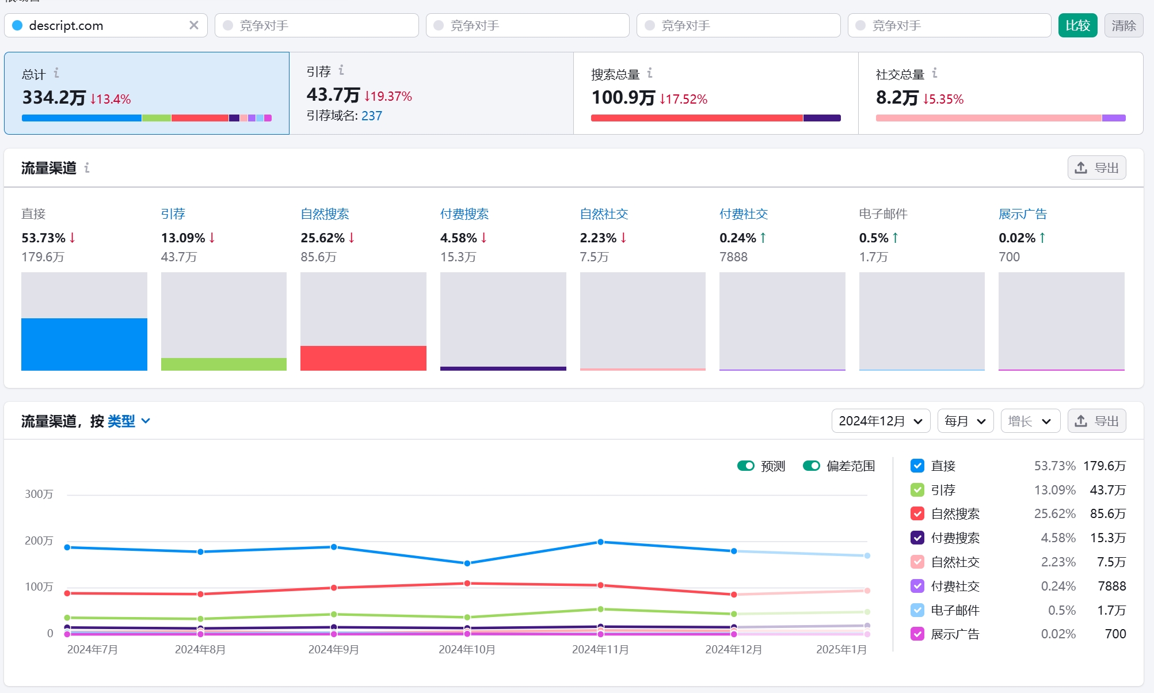Click info icon beside 引荐 metric
Image resolution: width=1154 pixels, height=693 pixels.
[x=341, y=70]
